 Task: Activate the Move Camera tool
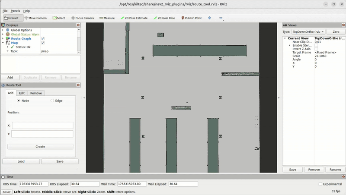pyautogui.click(x=35, y=18)
